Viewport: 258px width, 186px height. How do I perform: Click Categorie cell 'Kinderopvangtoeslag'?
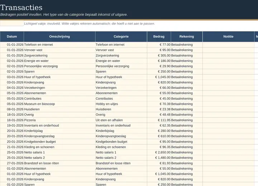pyautogui.click(x=121, y=136)
